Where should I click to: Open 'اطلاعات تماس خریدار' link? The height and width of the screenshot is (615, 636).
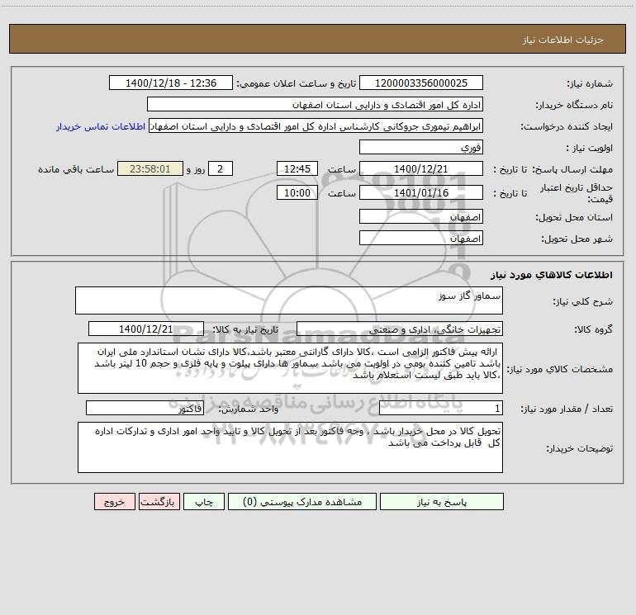pos(101,126)
